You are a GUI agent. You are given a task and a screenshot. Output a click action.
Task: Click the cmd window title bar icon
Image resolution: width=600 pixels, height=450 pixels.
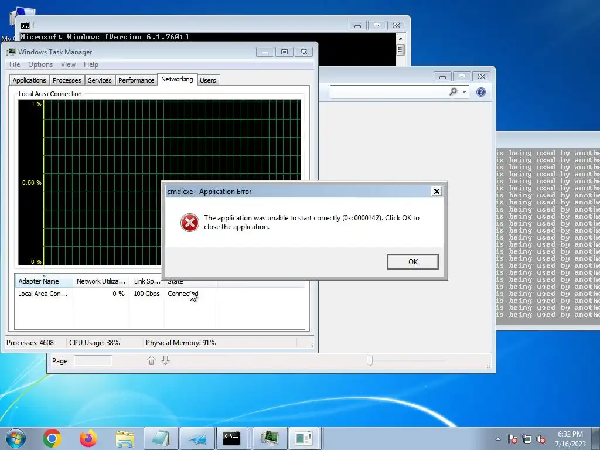tap(25, 26)
